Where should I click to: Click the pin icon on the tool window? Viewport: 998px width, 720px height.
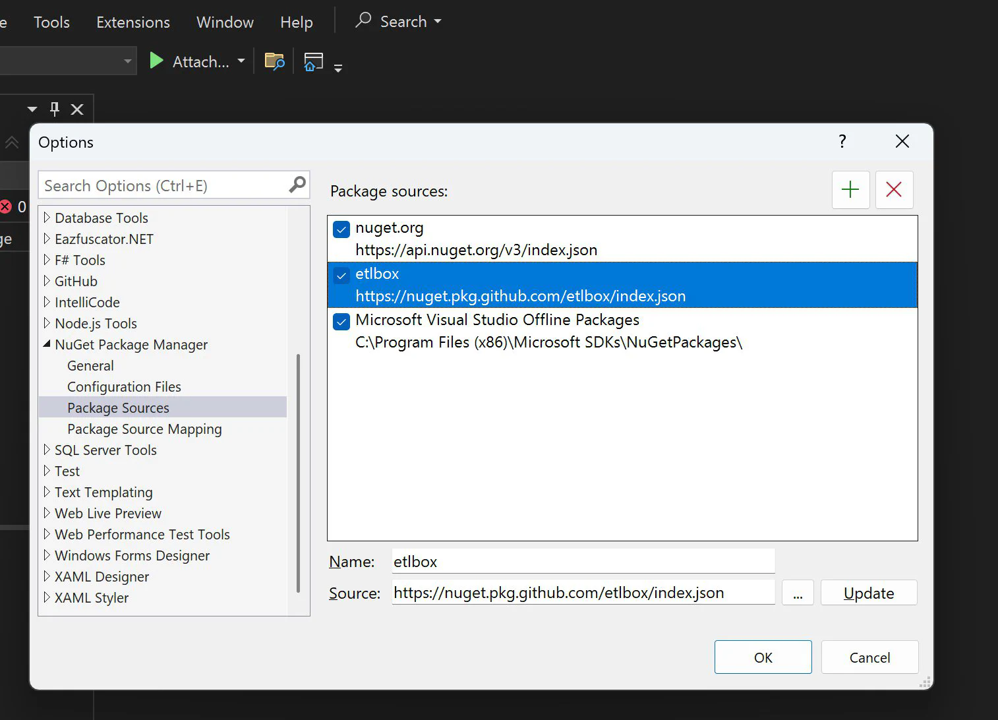point(55,109)
